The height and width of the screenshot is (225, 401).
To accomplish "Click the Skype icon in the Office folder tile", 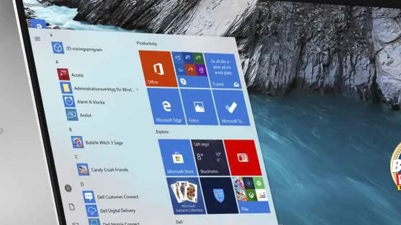I will click(183, 81).
